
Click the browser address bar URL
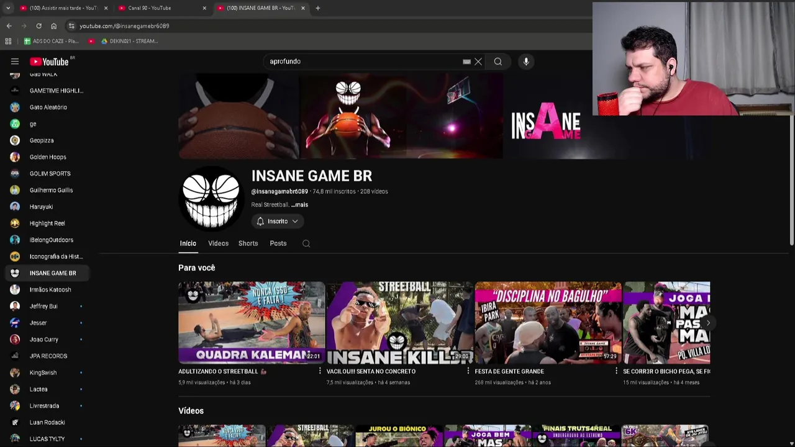pos(124,26)
